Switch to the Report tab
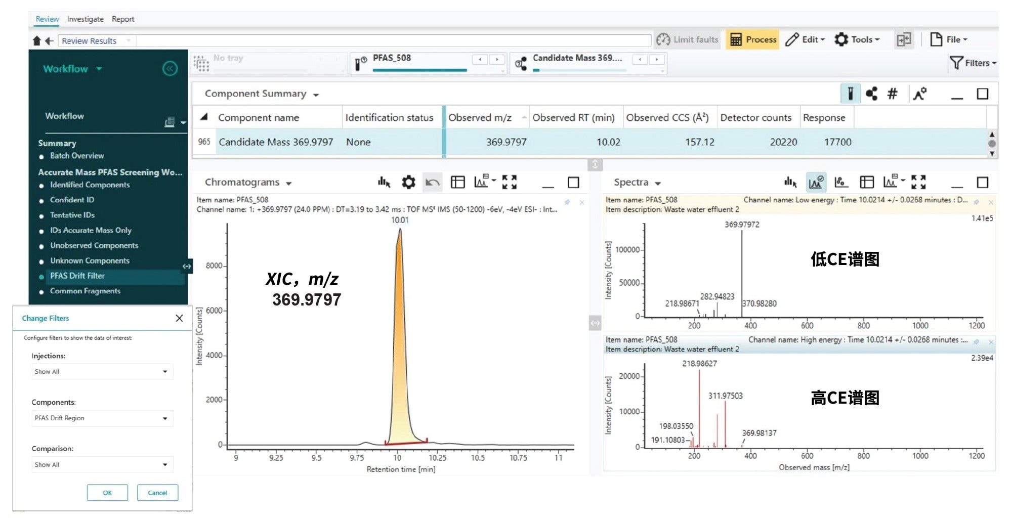Image resolution: width=1012 pixels, height=522 pixels. pos(123,19)
